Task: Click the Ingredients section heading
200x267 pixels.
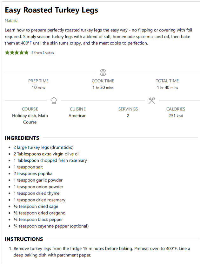Action: [22, 138]
